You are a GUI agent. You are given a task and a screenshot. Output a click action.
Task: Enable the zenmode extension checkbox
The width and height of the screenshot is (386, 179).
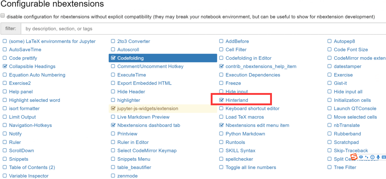(113, 176)
